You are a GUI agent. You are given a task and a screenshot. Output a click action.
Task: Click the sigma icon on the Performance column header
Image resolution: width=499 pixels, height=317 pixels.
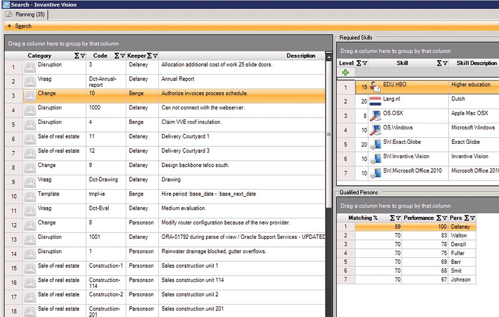tap(439, 217)
